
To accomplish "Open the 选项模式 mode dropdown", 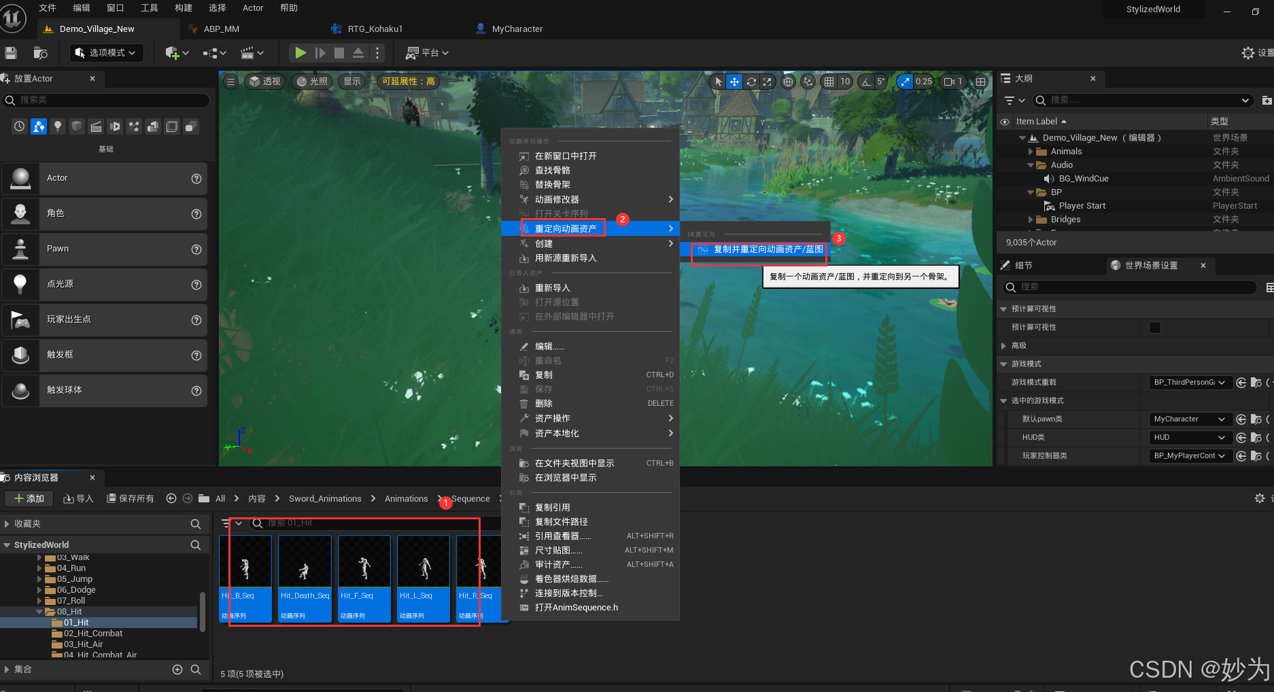I will pos(106,52).
